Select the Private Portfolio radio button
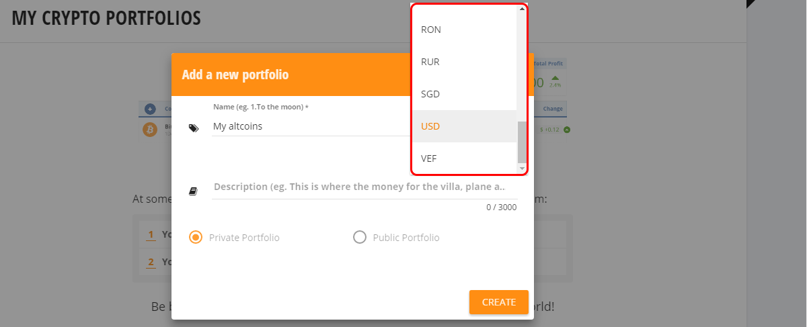807x327 pixels. click(x=196, y=237)
